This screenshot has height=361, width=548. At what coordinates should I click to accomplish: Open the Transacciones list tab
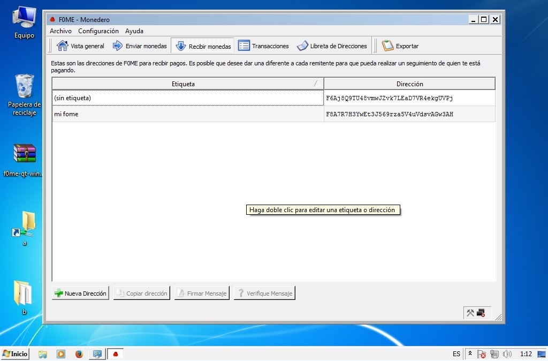click(263, 46)
